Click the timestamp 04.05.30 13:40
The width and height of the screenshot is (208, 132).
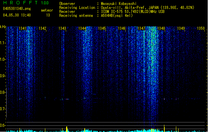[x=17, y=15]
